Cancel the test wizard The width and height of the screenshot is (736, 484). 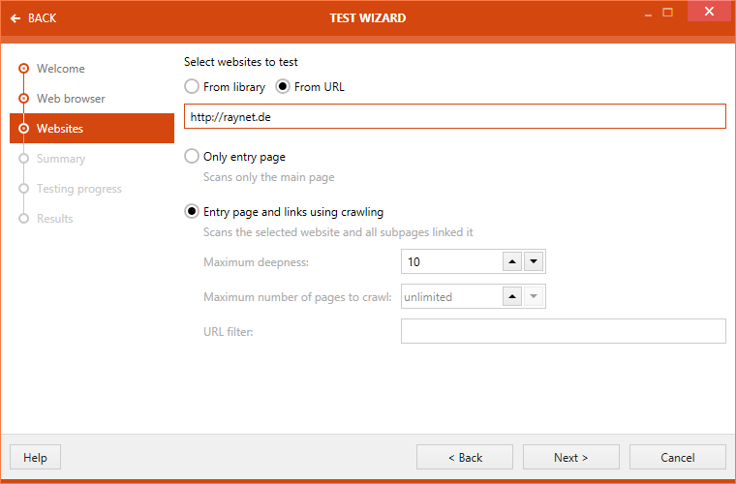tap(677, 457)
